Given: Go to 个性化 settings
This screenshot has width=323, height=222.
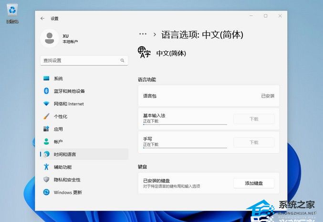Looking at the screenshot, I should pyautogui.click(x=84, y=116).
